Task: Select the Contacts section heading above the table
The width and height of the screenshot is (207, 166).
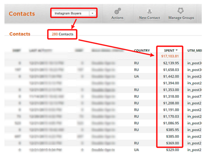Action: [20, 34]
